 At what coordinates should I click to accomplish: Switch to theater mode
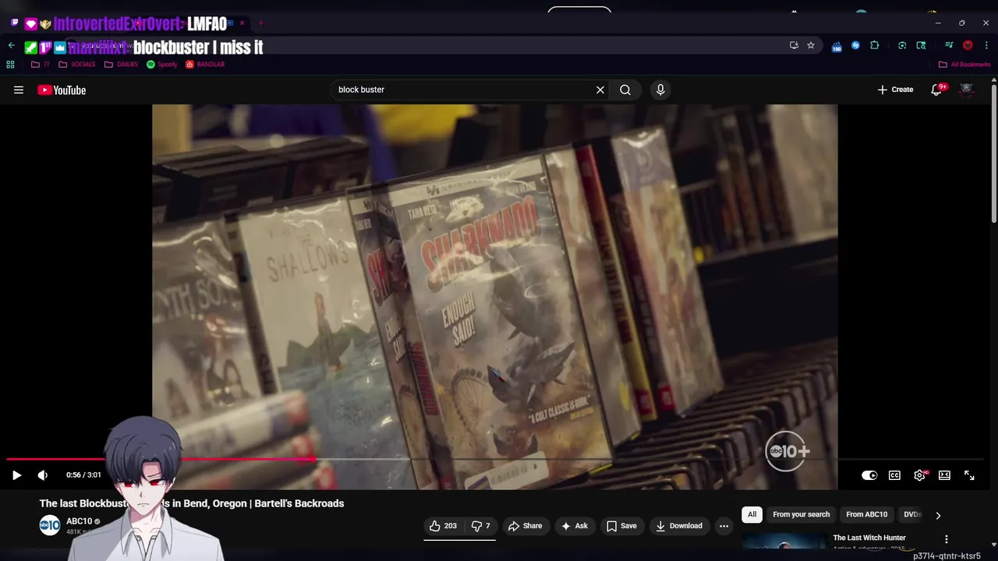944,475
